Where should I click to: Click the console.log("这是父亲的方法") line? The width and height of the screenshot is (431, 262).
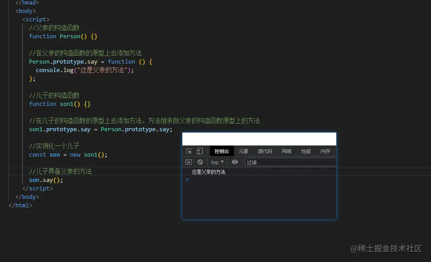(x=85, y=70)
